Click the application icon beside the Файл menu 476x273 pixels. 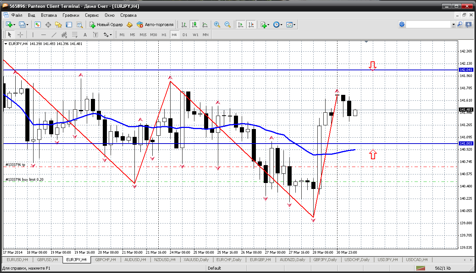pyautogui.click(x=6, y=15)
